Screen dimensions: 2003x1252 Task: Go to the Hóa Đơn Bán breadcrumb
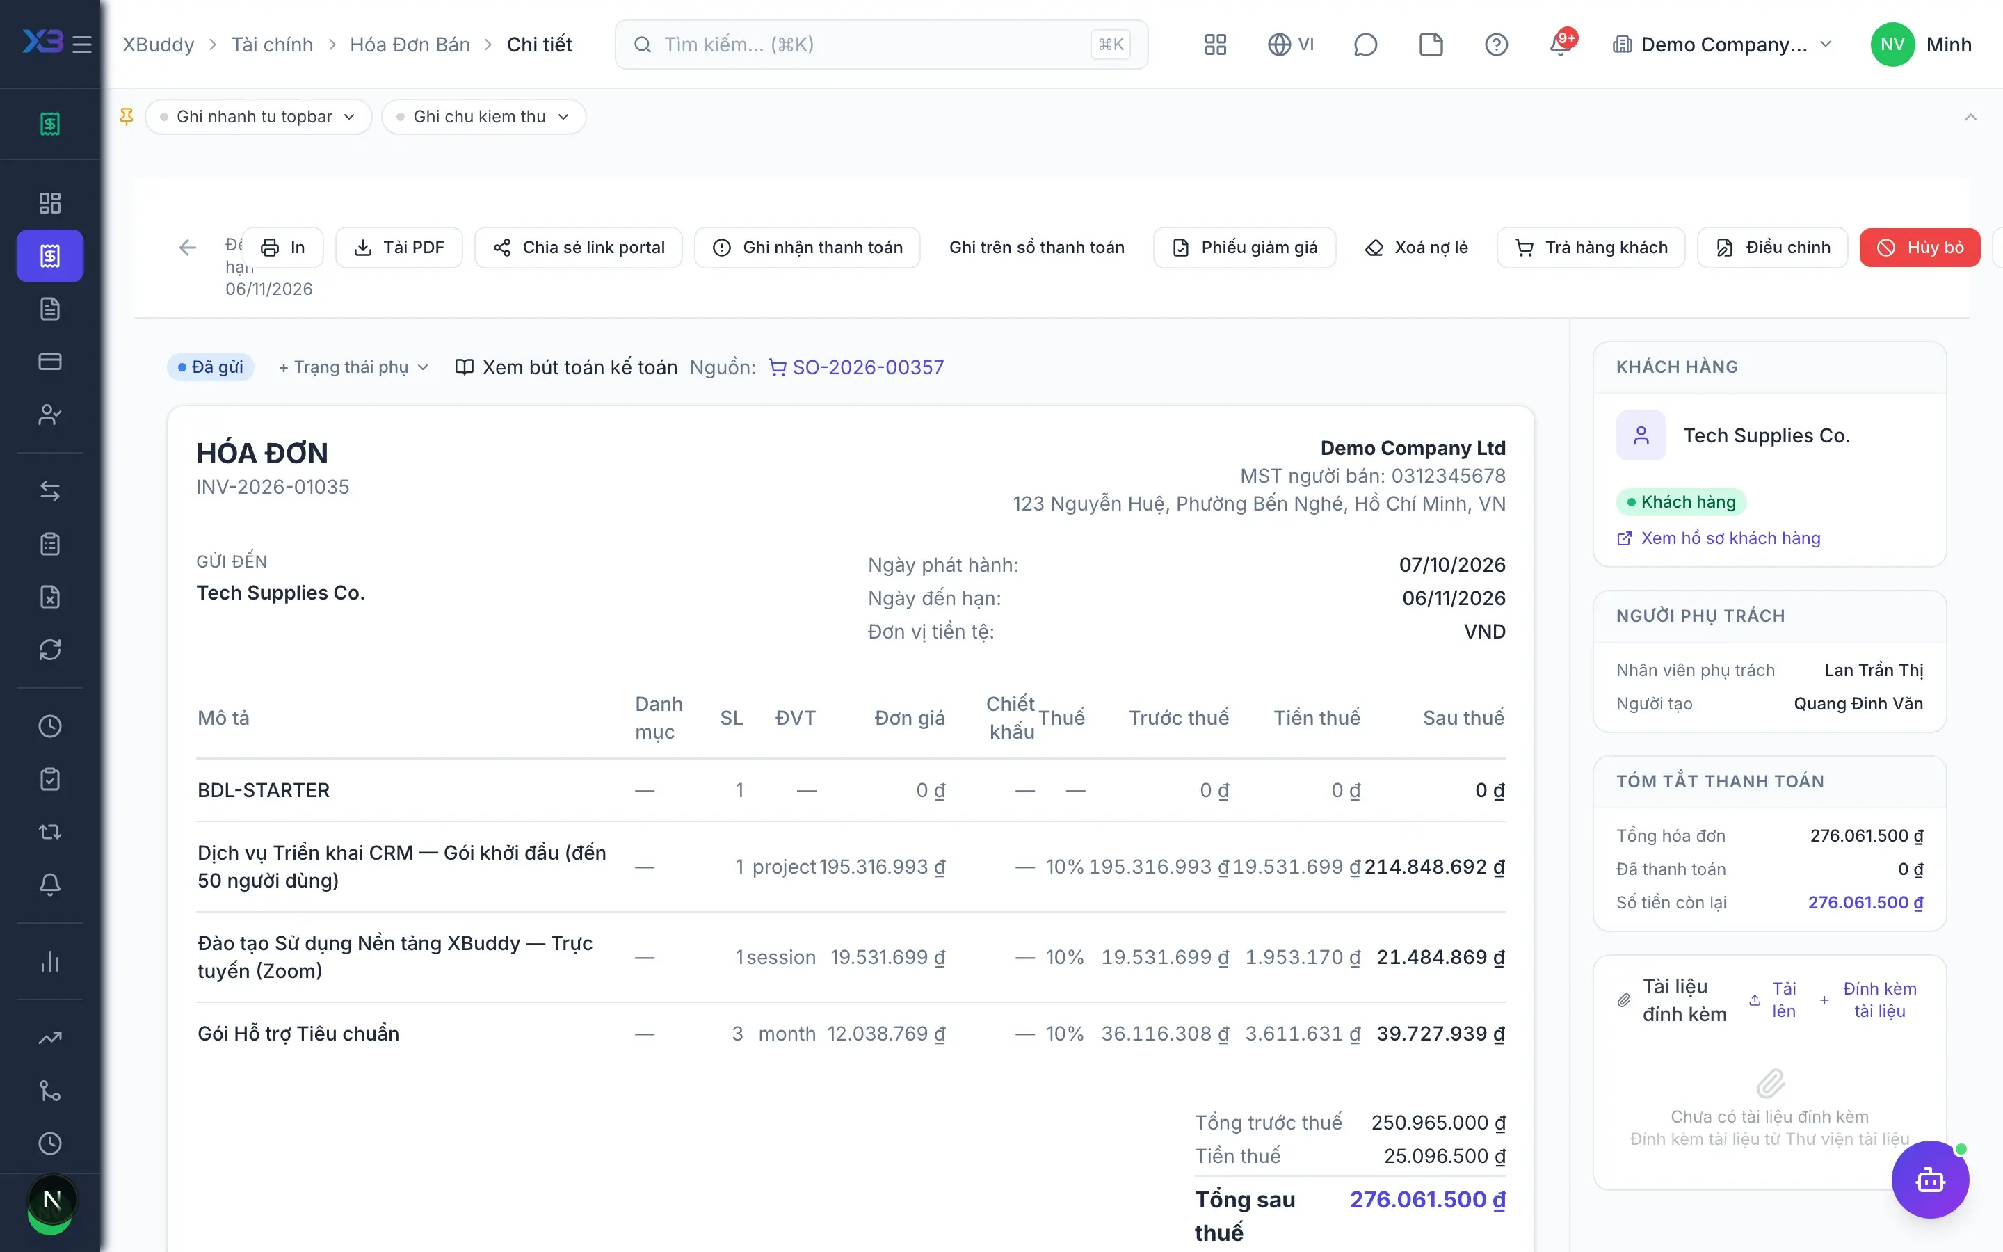pos(410,44)
